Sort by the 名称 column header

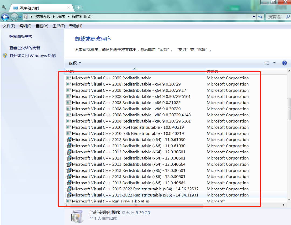pos(135,71)
